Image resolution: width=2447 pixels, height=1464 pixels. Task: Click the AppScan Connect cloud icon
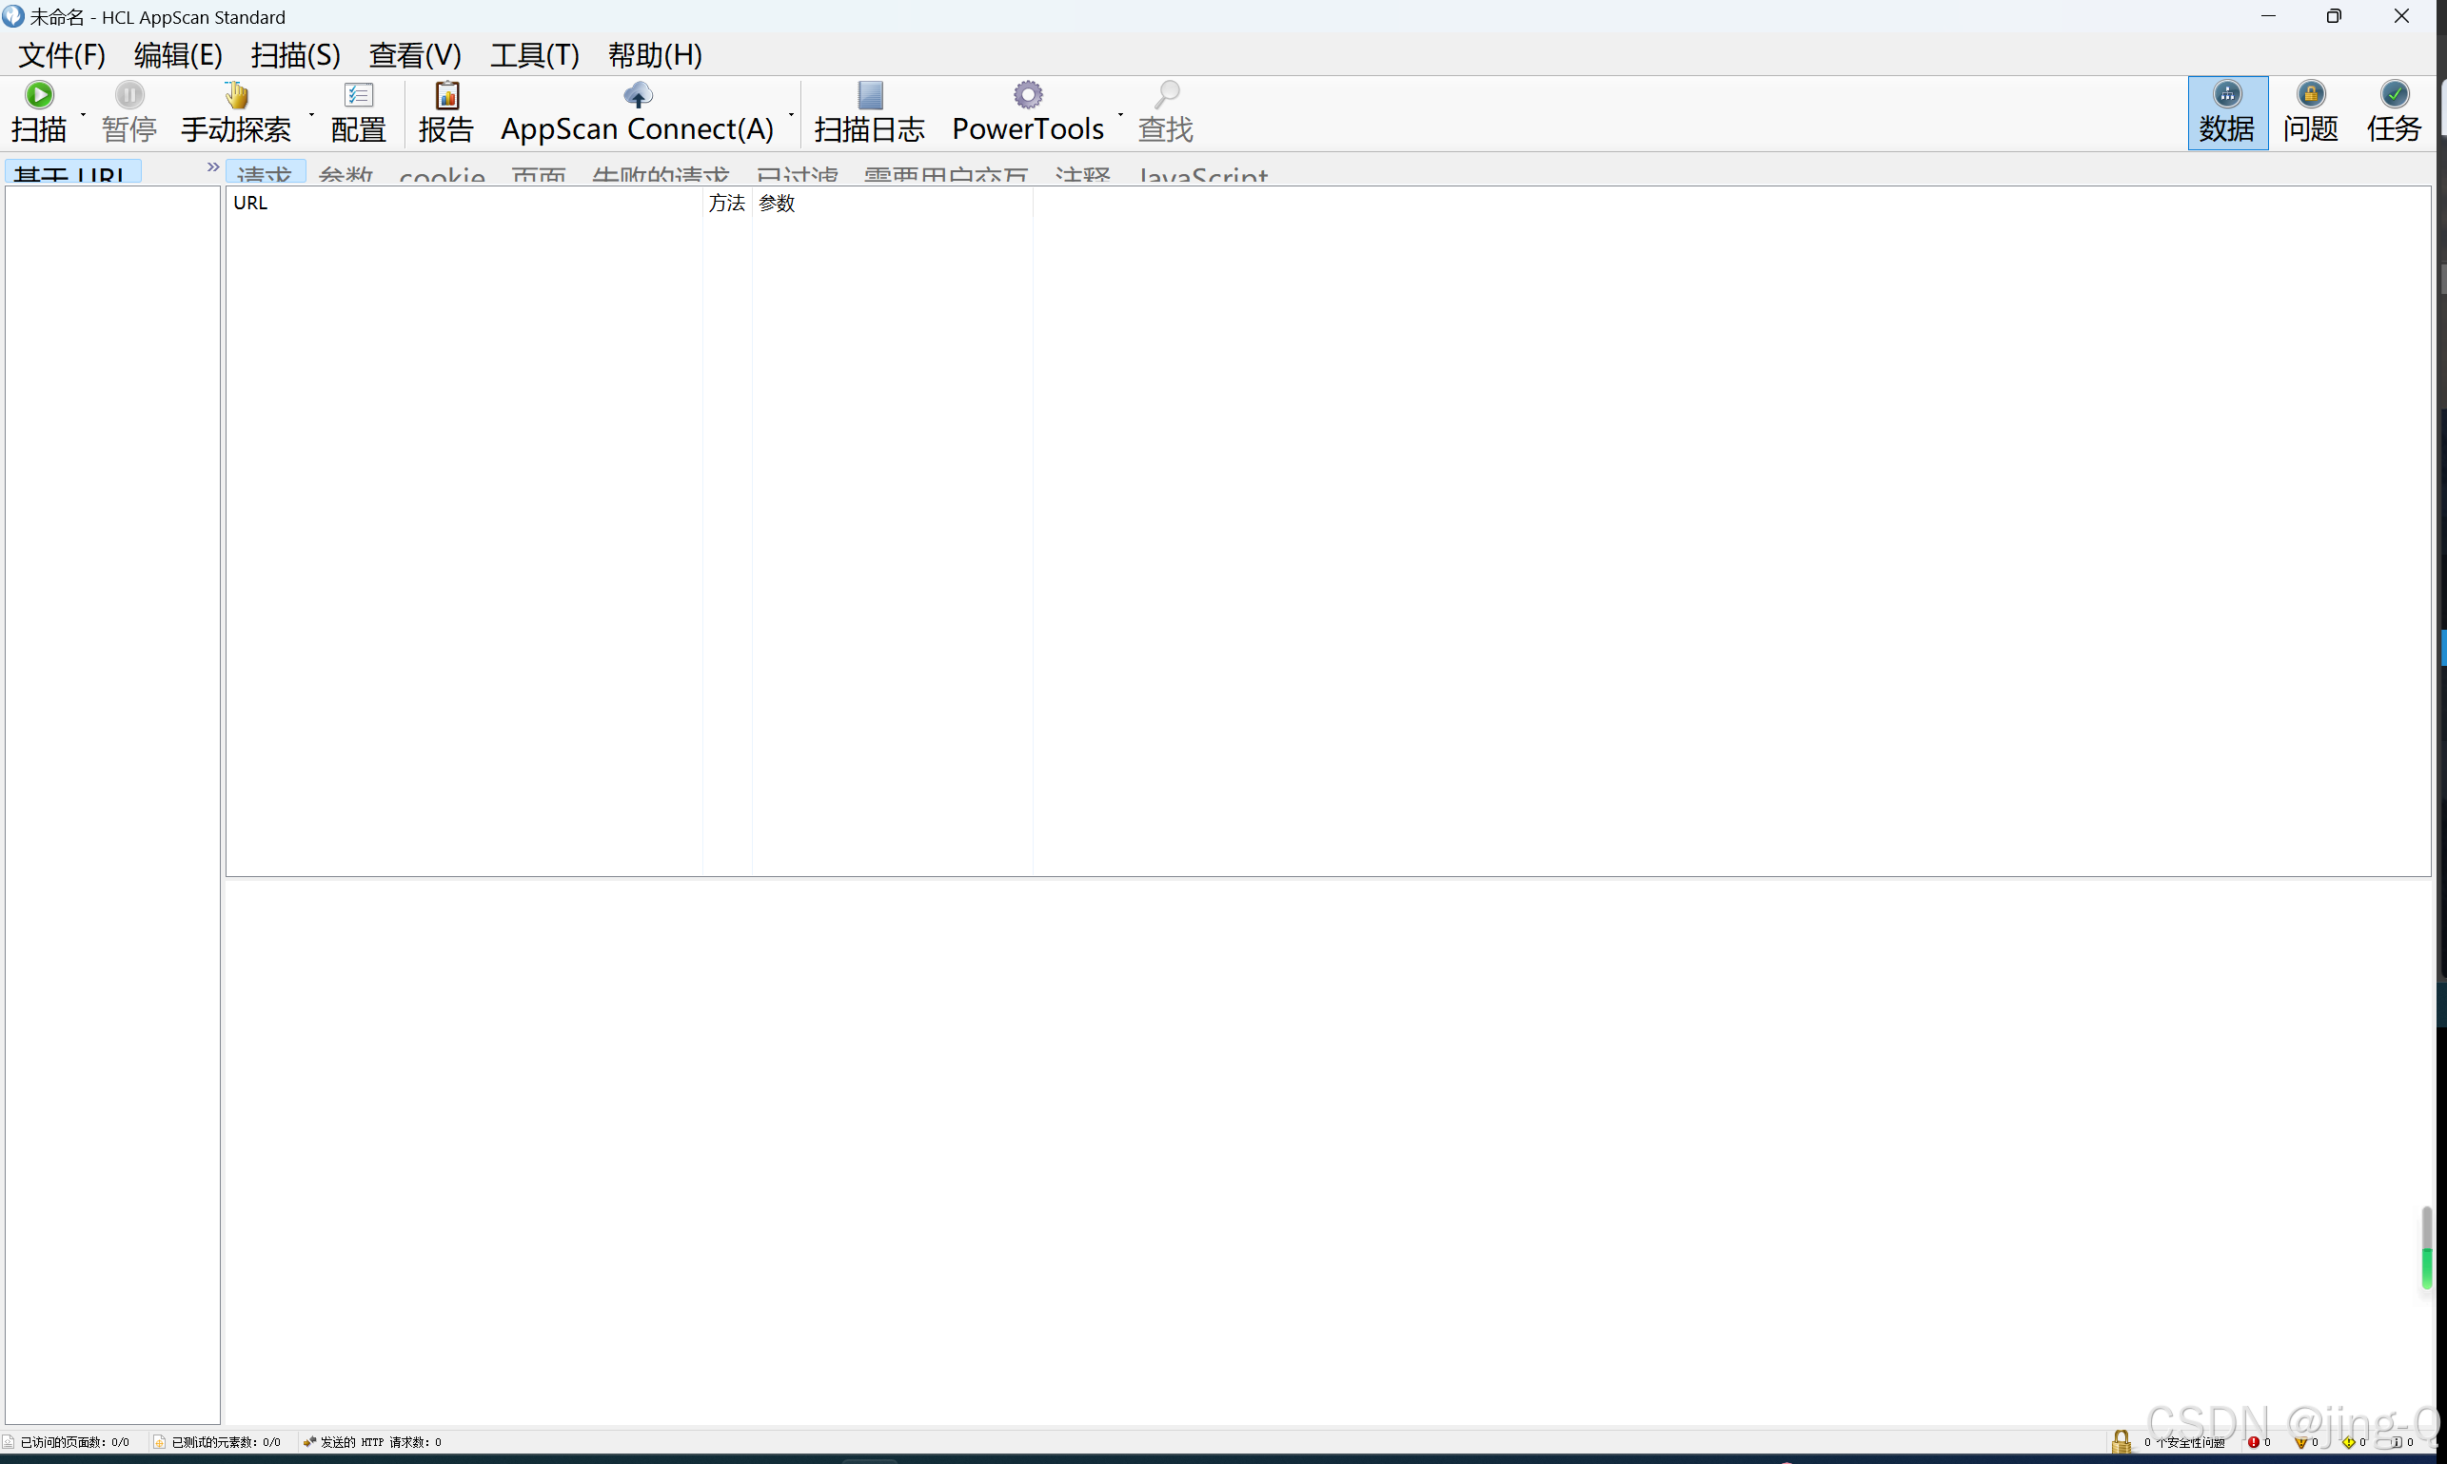(638, 96)
